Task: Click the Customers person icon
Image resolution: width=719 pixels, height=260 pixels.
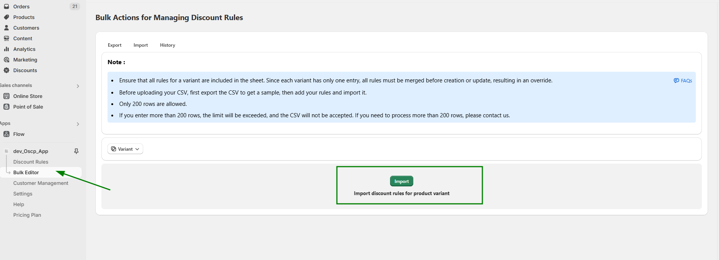Action: [6, 27]
